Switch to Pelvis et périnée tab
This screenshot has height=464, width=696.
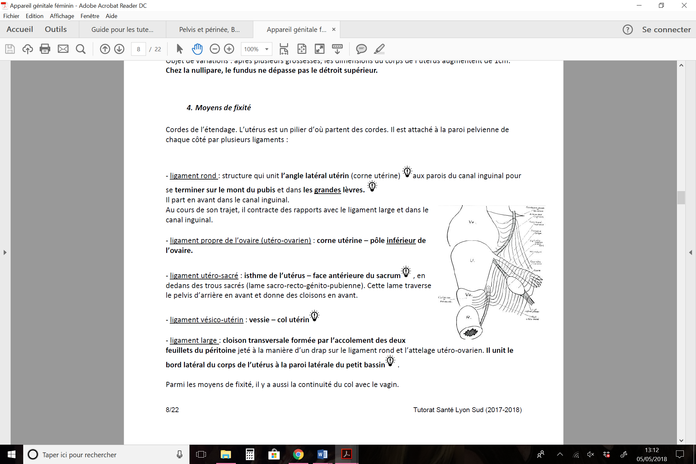point(209,30)
